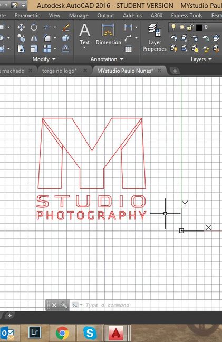This screenshot has width=222, height=342.
Task: Expand the Modify panel dropdown
Action: [44, 59]
